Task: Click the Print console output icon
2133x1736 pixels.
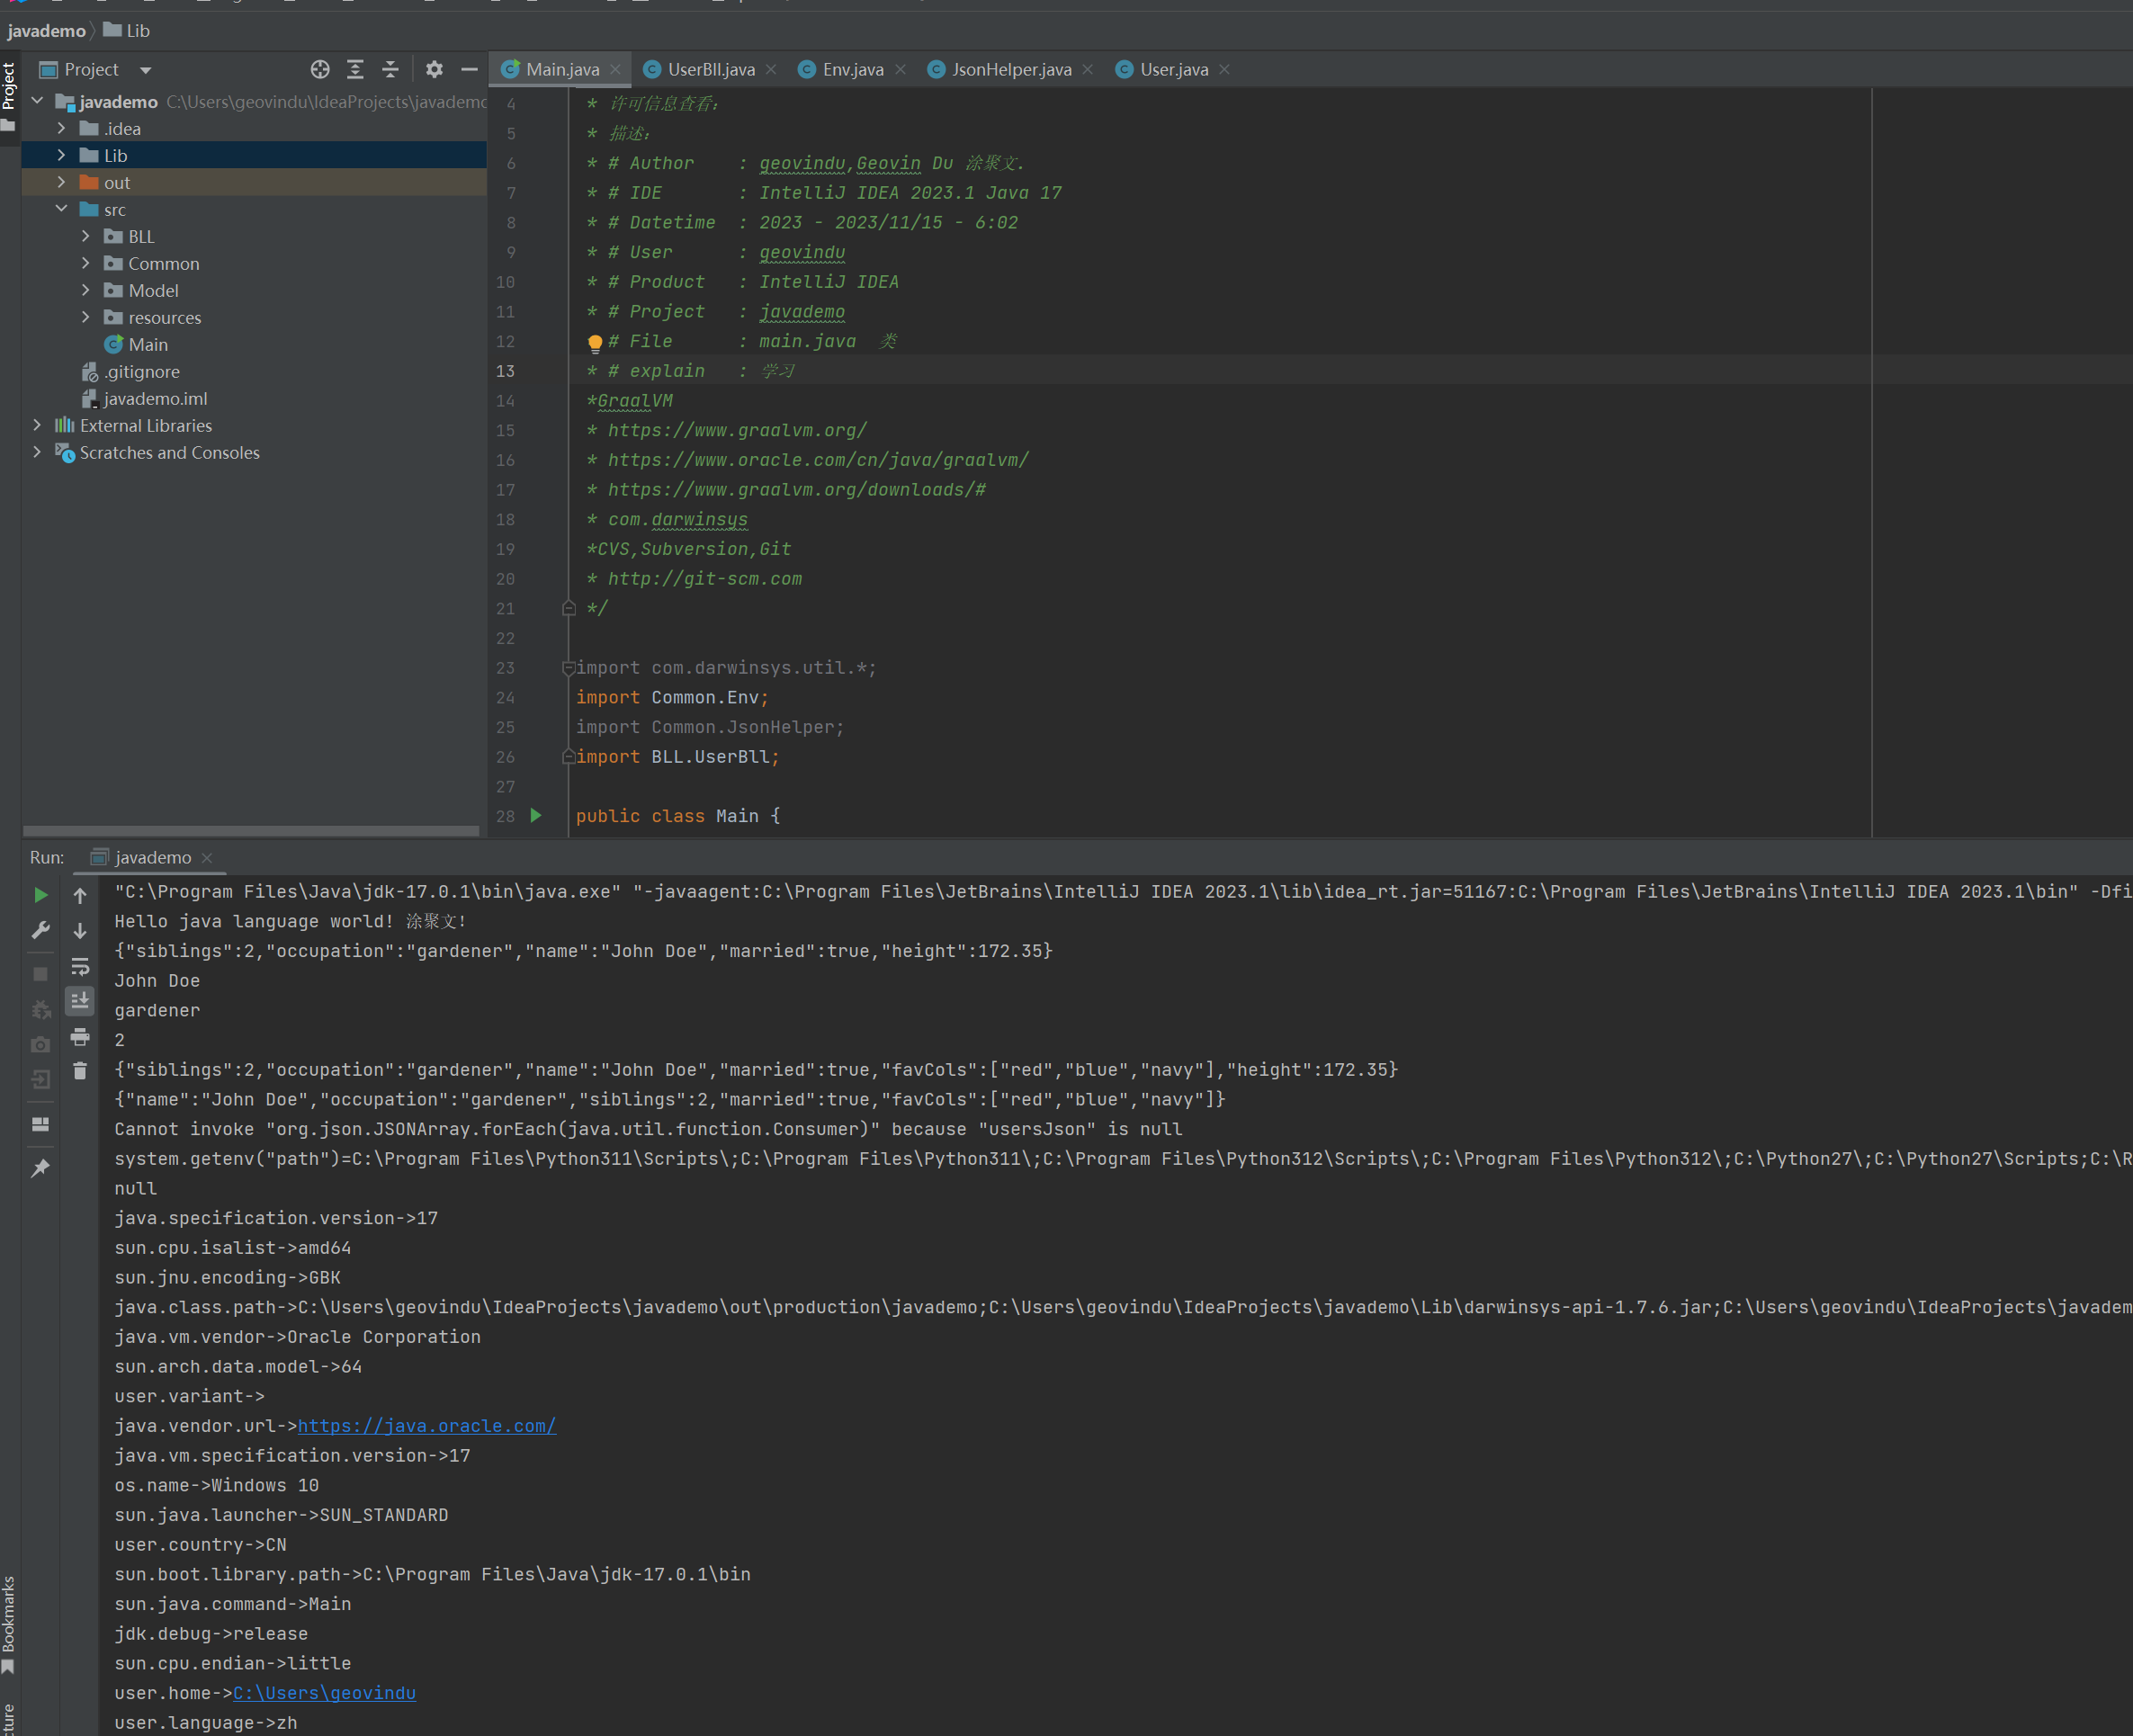Action: [x=80, y=1036]
